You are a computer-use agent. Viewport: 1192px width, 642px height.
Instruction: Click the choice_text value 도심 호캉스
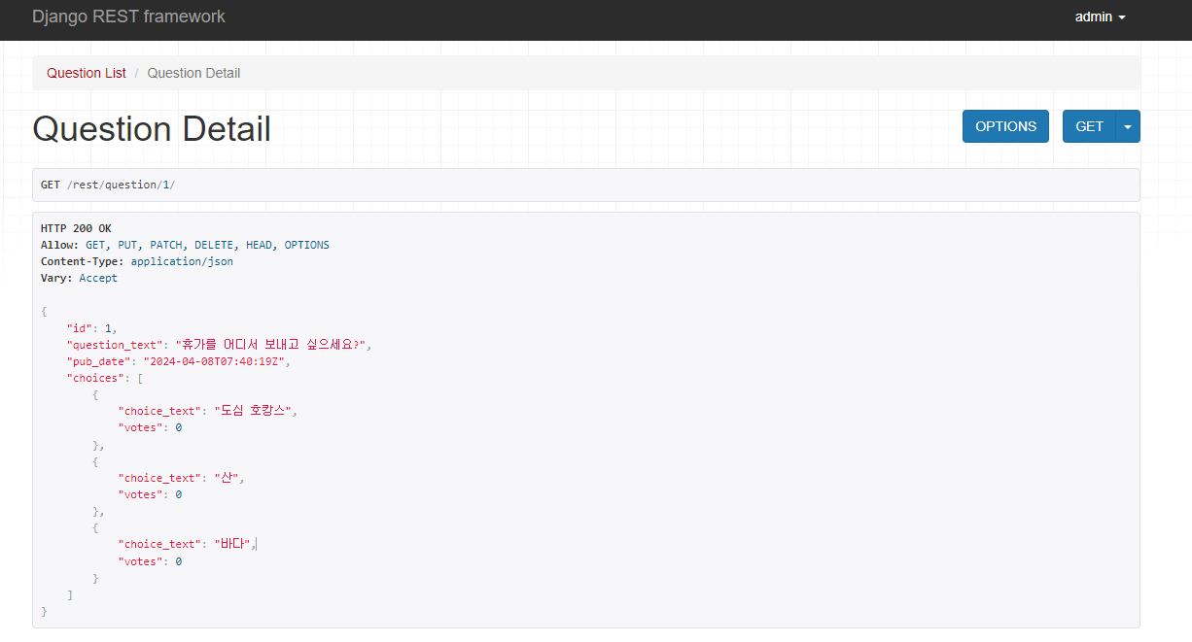pos(253,411)
